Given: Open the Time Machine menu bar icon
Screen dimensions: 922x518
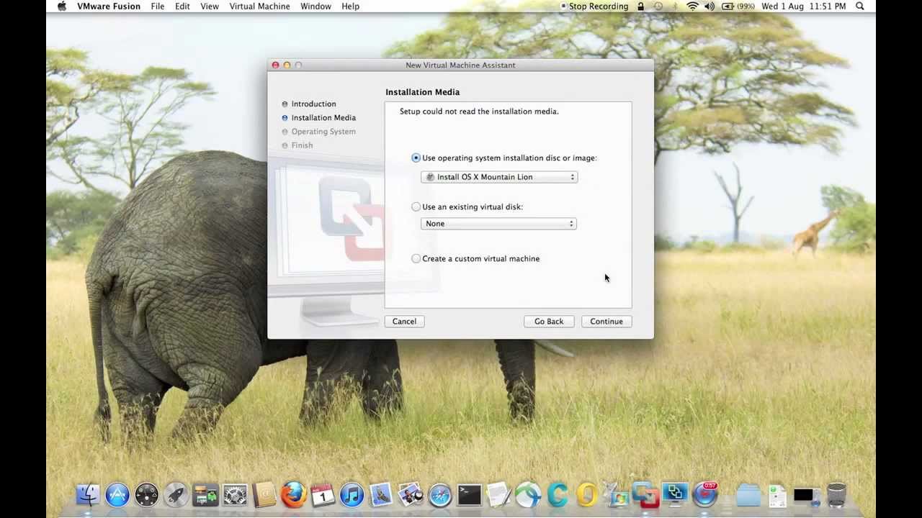Looking at the screenshot, I should pos(658,6).
